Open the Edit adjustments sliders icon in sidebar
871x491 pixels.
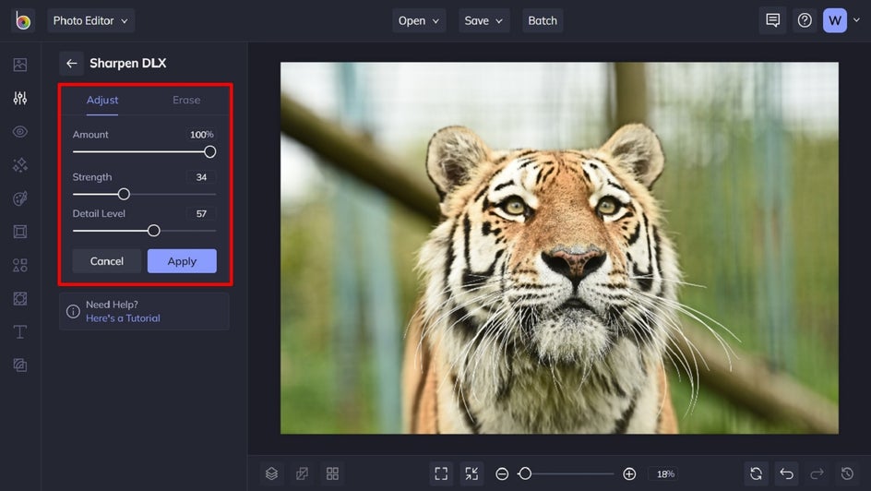pyautogui.click(x=20, y=98)
